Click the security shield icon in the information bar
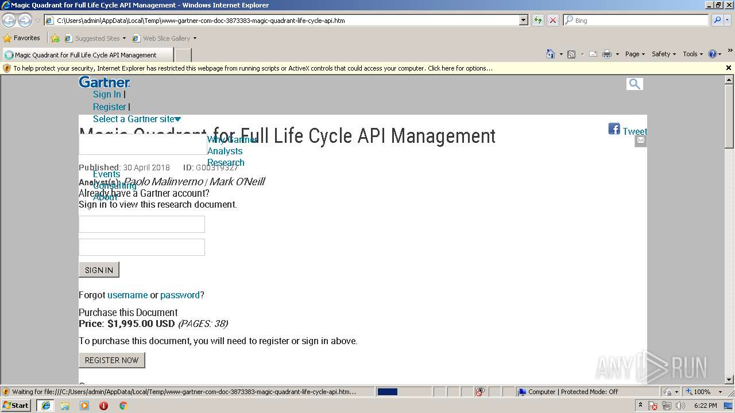Viewport: 735px width, 413px height. pyautogui.click(x=7, y=68)
